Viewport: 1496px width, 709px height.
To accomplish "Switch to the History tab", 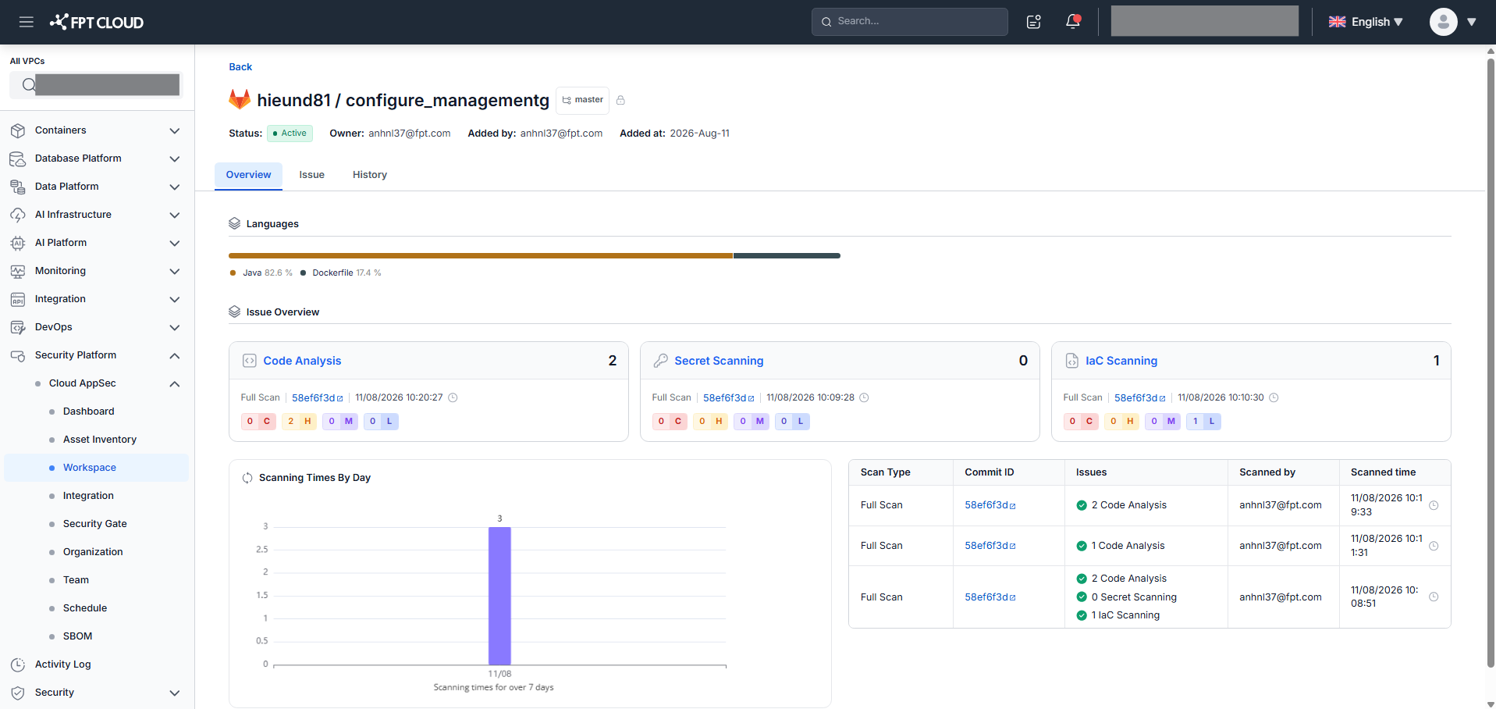I will pos(369,175).
